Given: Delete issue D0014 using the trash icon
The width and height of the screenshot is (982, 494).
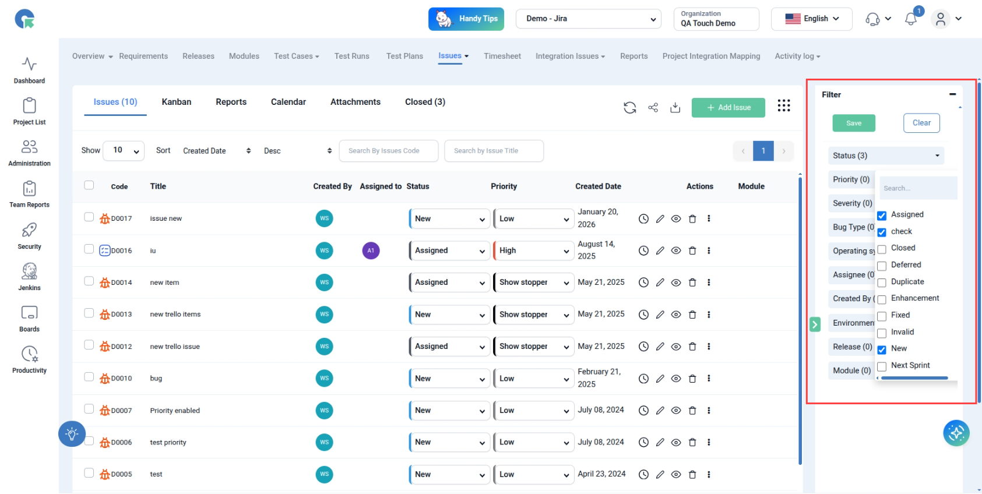Looking at the screenshot, I should [x=692, y=283].
